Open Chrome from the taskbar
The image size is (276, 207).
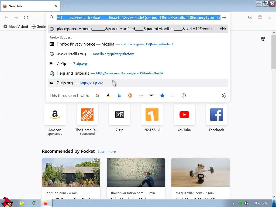point(34,203)
